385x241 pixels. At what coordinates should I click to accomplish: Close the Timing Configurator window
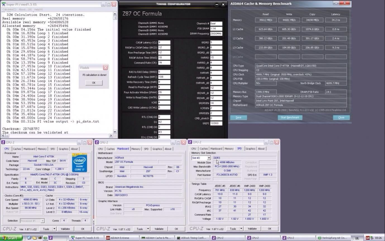tap(223, 4)
